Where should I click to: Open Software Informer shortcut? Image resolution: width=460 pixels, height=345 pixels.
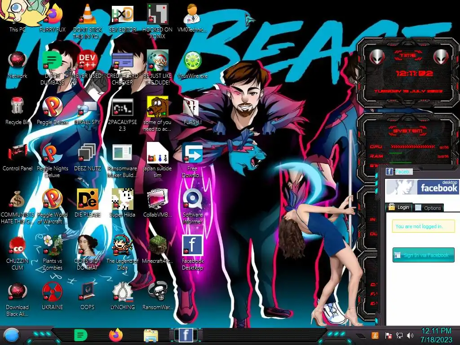pos(192,206)
